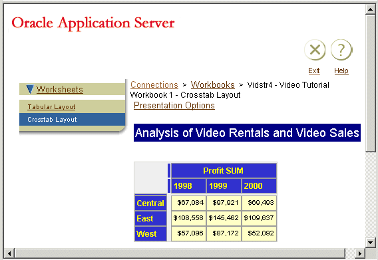Click the $67,084 cell
Viewport: 378px width, 260px height.
click(x=188, y=203)
